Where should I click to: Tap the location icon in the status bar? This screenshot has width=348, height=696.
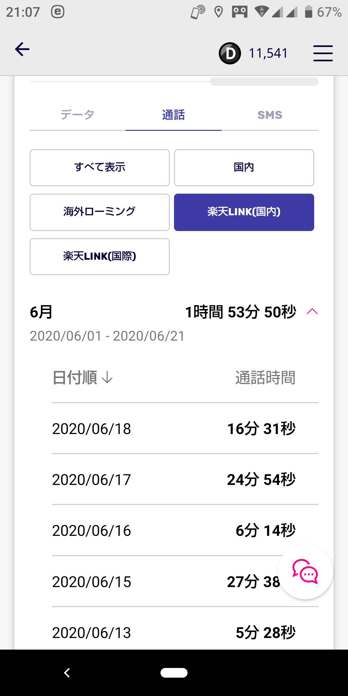click(218, 12)
